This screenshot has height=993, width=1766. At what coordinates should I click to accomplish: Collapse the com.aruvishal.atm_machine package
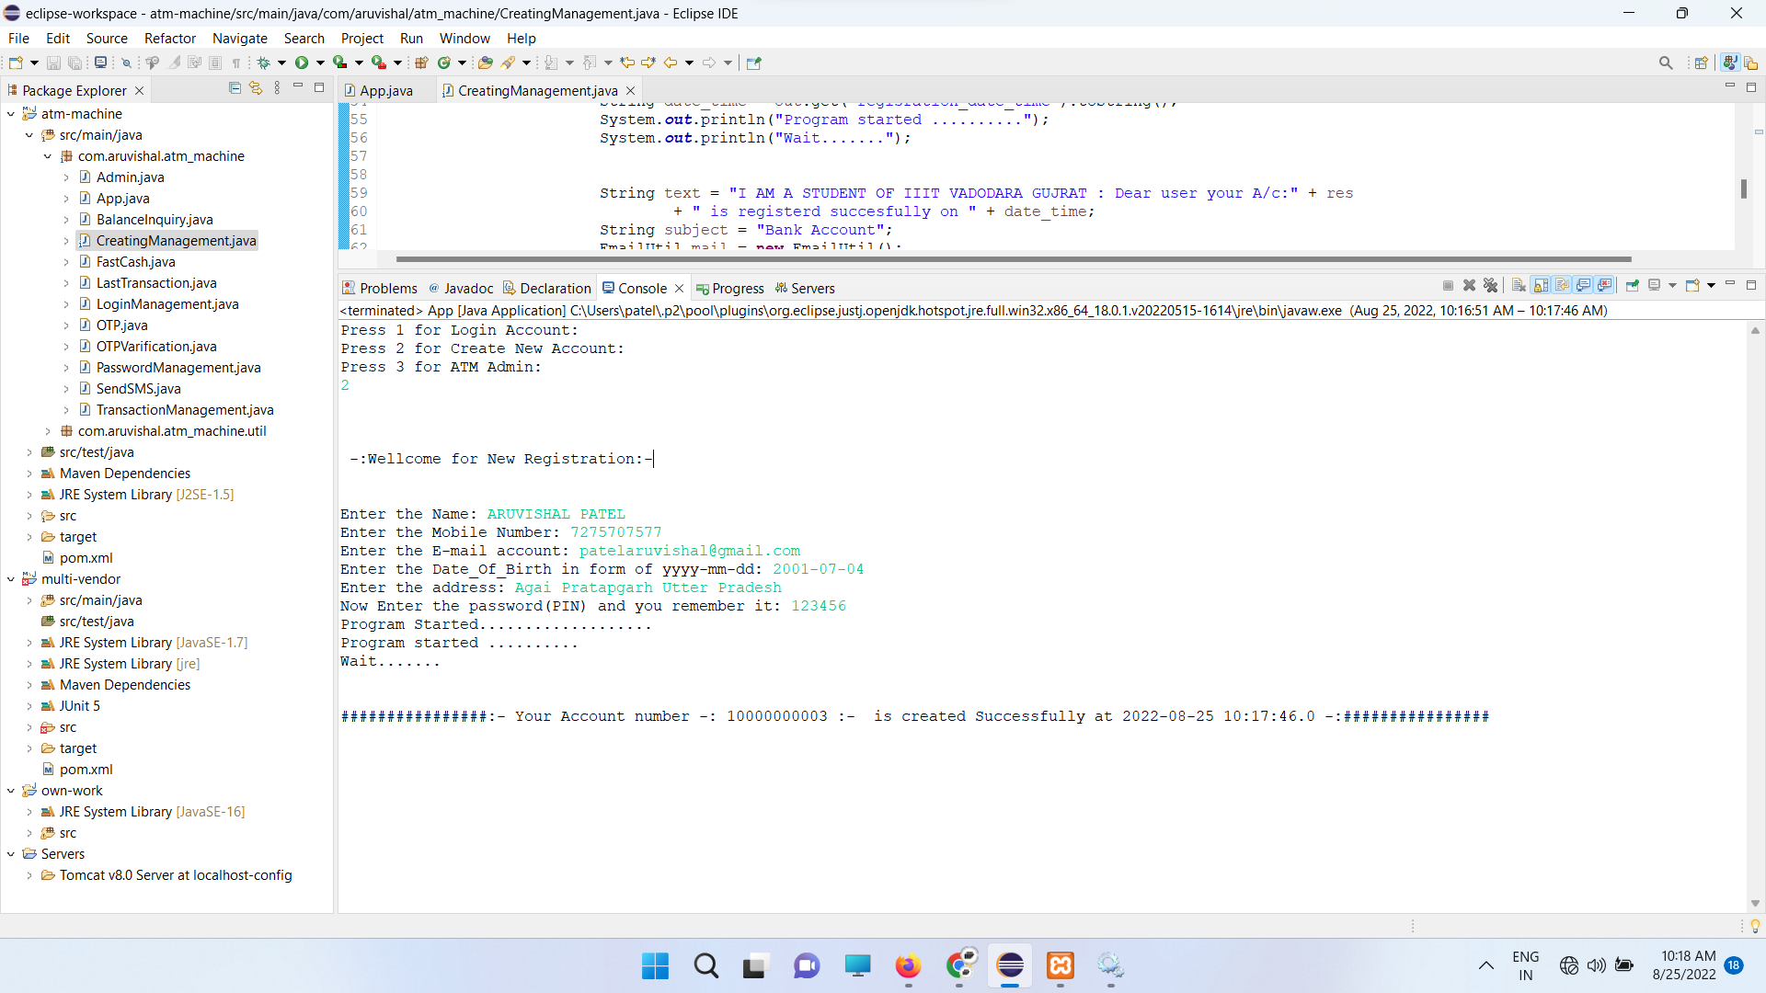click(x=48, y=156)
